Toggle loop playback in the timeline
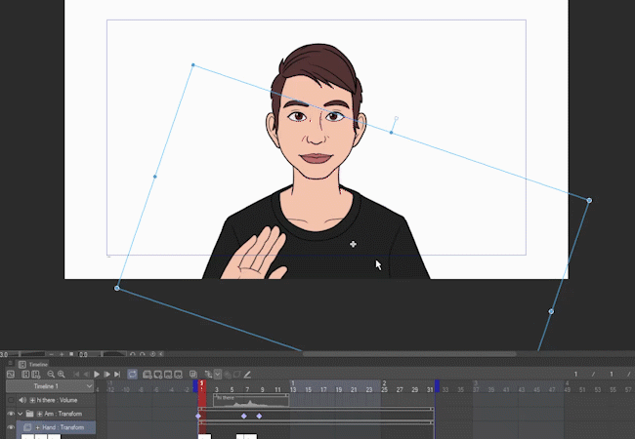 [133, 375]
